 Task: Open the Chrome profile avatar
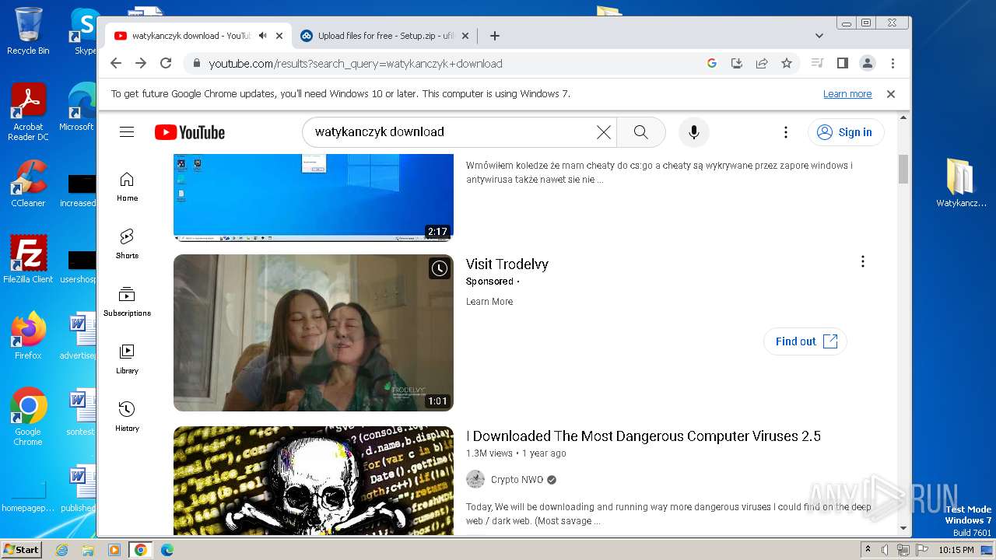click(868, 64)
